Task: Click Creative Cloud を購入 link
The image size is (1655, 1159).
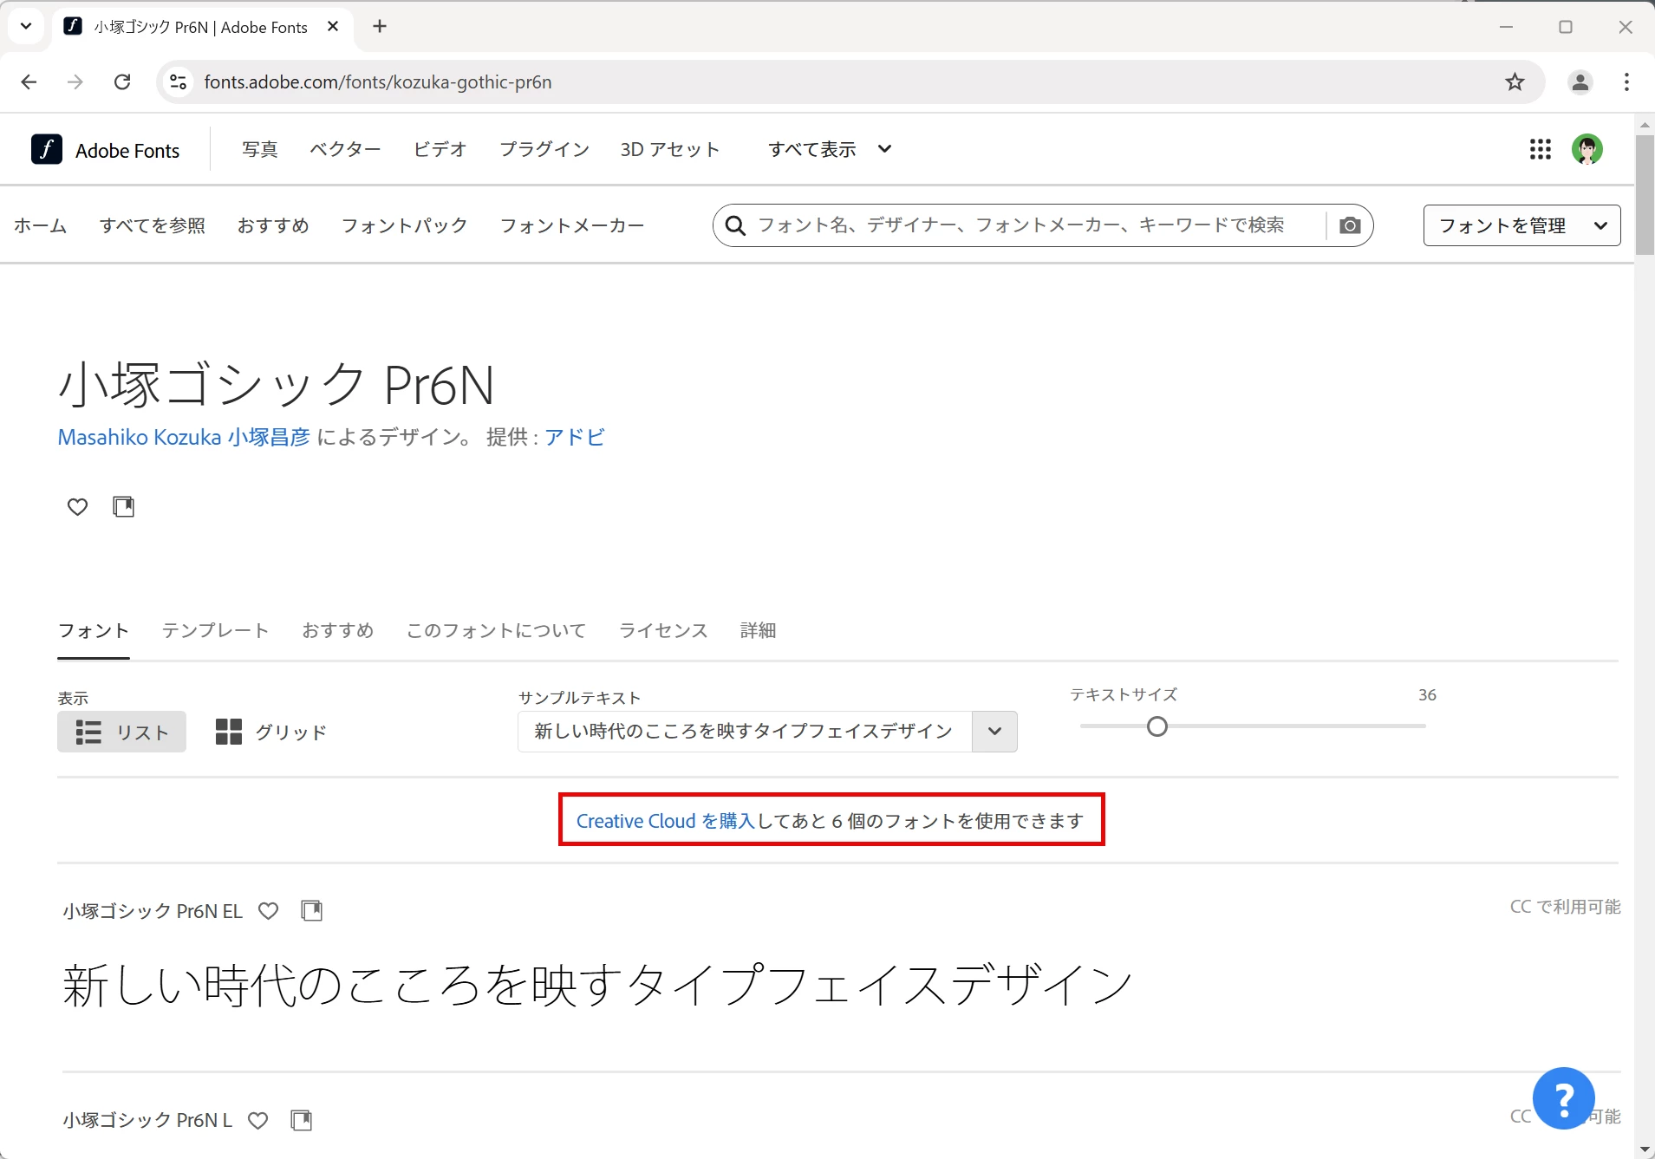Action: (x=666, y=820)
